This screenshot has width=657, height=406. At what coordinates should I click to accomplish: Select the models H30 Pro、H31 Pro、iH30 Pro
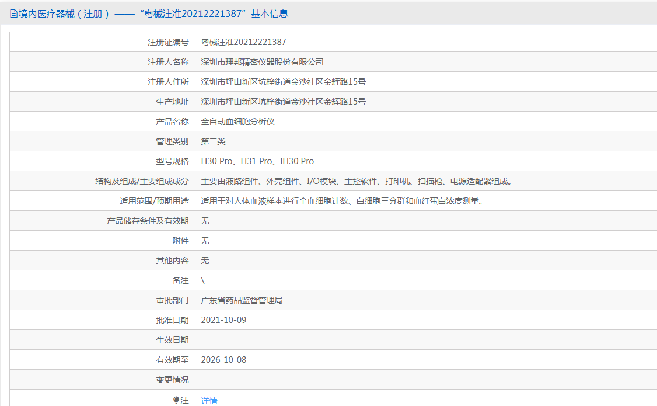point(257,161)
